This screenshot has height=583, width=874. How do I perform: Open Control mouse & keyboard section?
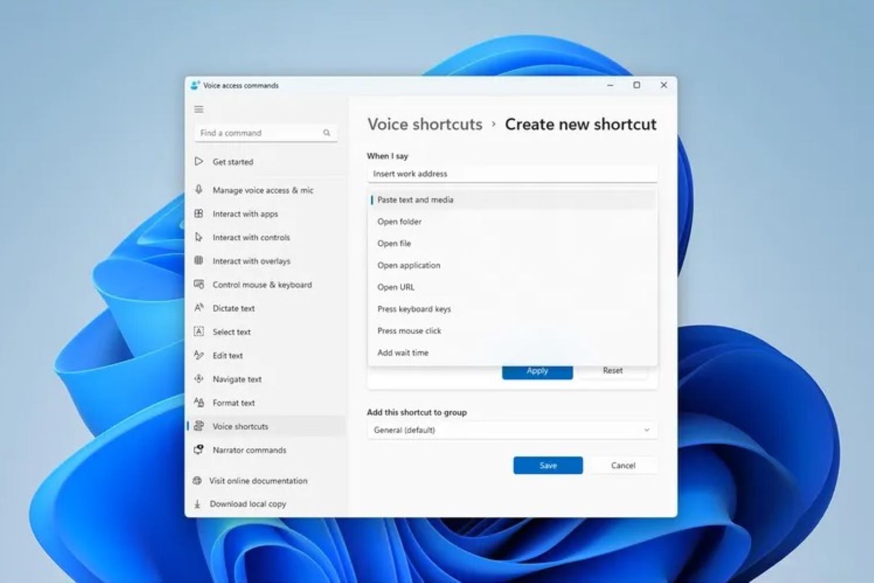tap(266, 285)
